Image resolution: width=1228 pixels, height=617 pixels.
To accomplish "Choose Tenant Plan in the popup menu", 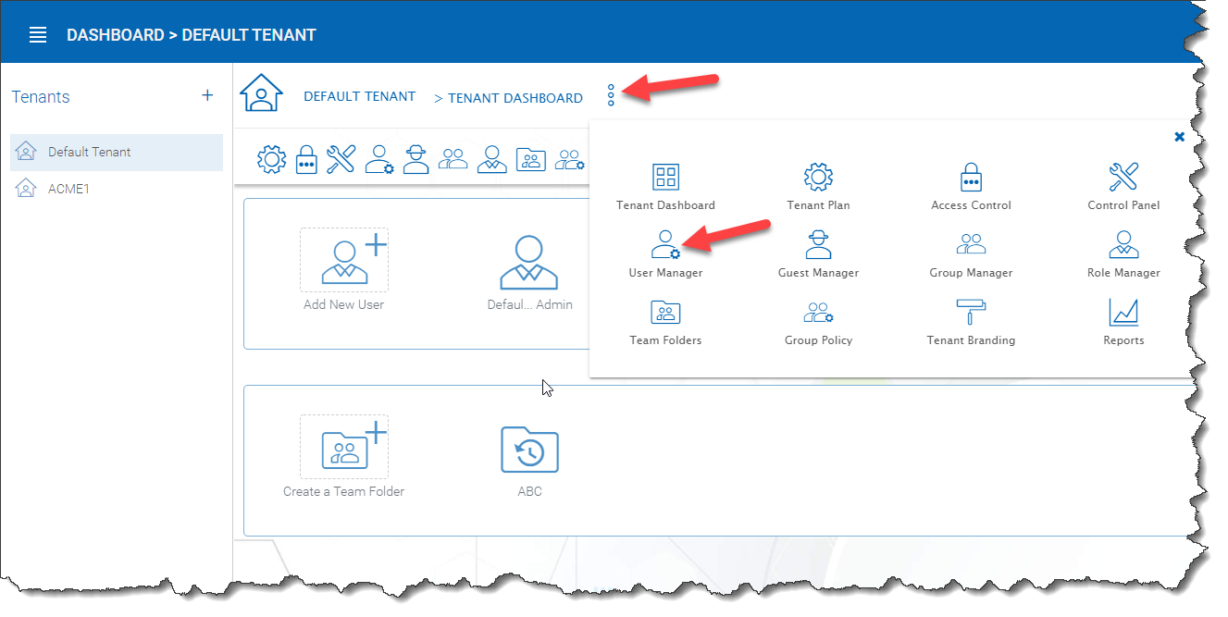I will (818, 186).
